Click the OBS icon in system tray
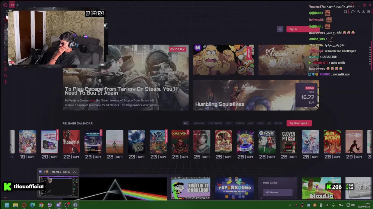 pos(302,205)
